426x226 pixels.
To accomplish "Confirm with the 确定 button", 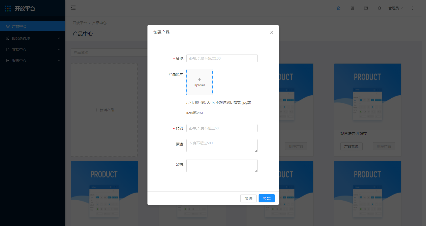I will 267,198.
